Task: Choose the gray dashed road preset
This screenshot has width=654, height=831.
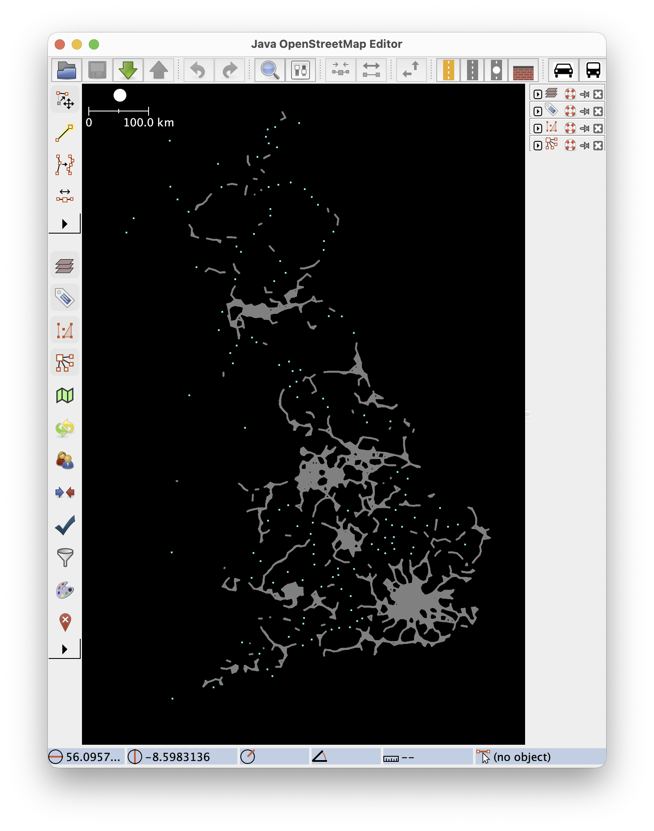Action: click(x=472, y=70)
